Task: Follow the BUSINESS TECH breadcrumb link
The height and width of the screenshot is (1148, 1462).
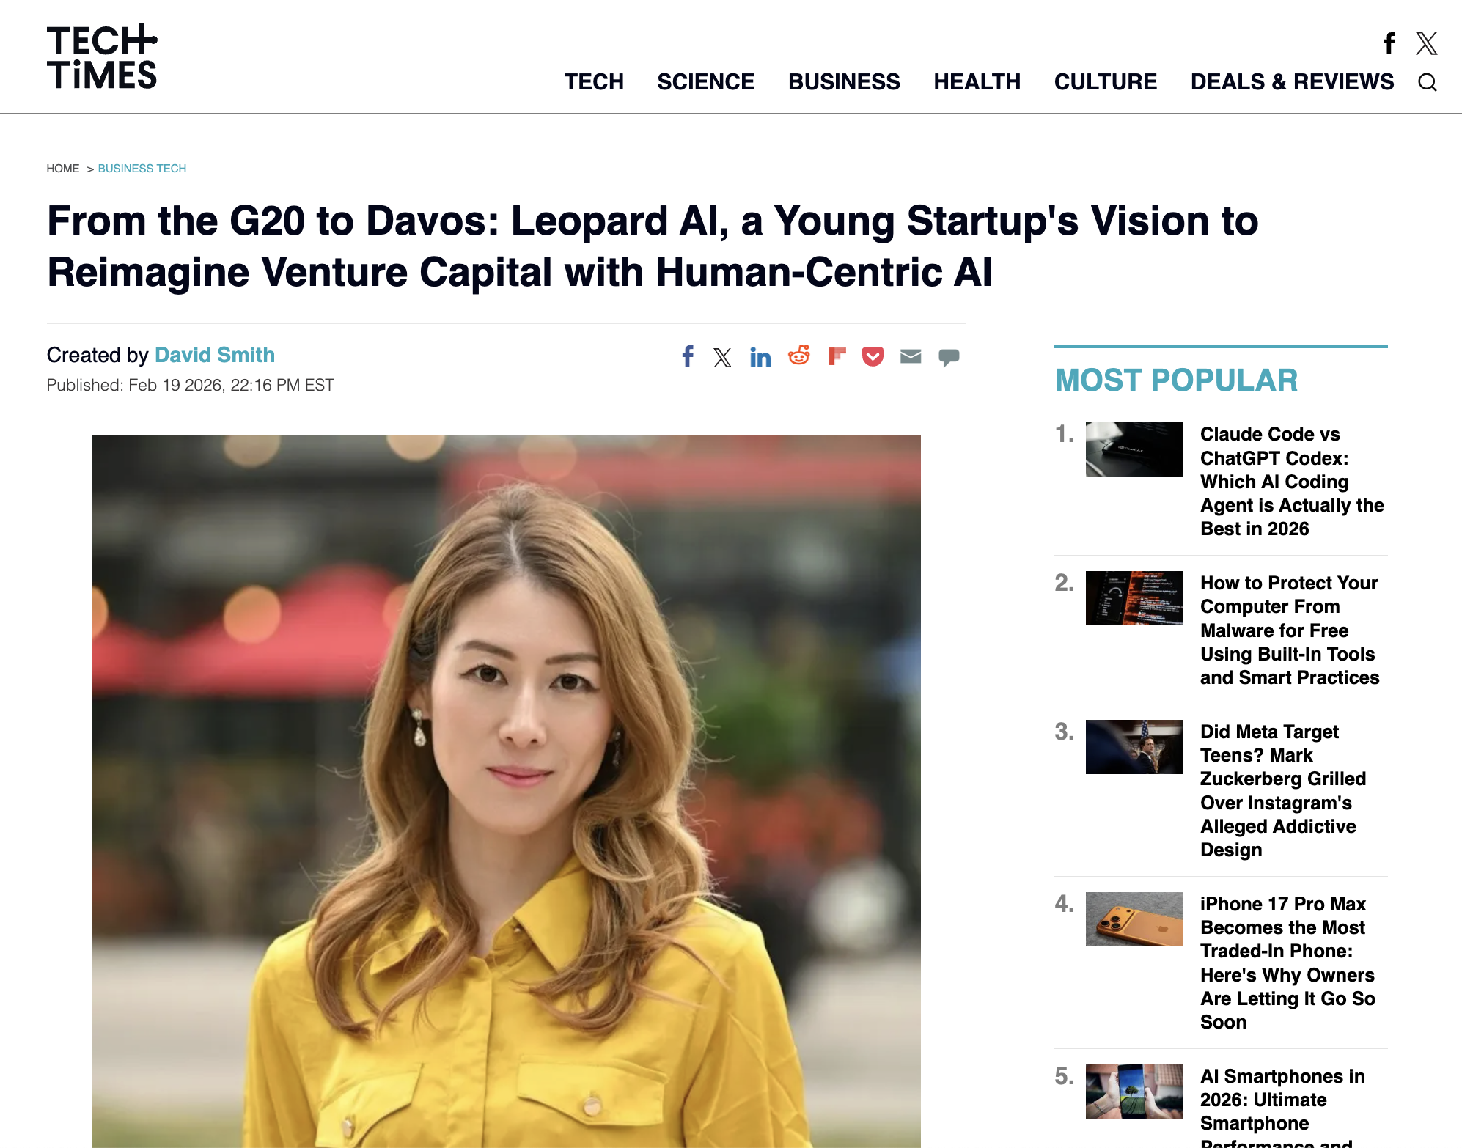Action: (x=142, y=169)
